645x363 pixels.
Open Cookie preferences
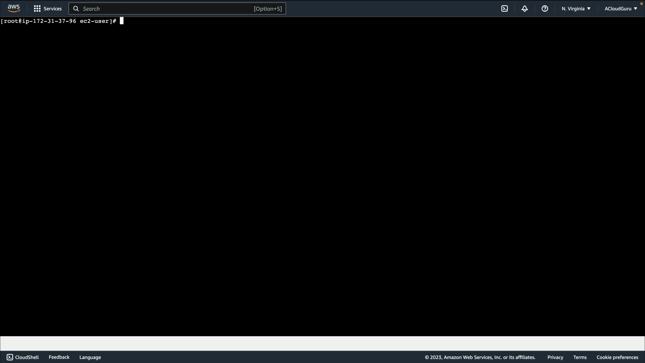point(617,357)
